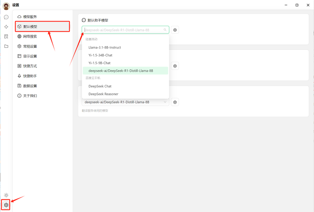The height and width of the screenshot is (212, 314).
Task: Select Llama-3.1-8B-Instruct from the model list
Action: [105, 47]
